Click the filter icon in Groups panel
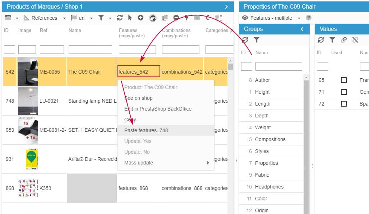 pos(257,40)
